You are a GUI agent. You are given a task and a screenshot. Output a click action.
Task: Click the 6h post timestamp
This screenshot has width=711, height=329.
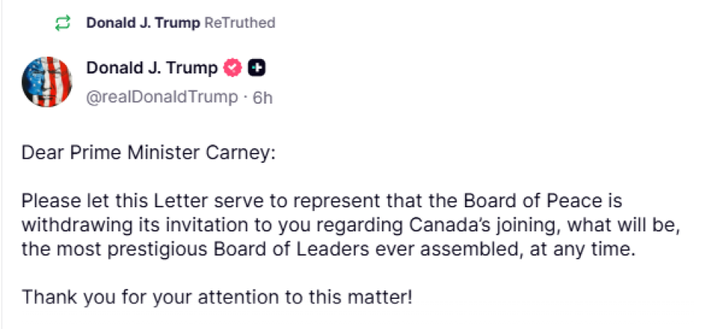point(262,98)
